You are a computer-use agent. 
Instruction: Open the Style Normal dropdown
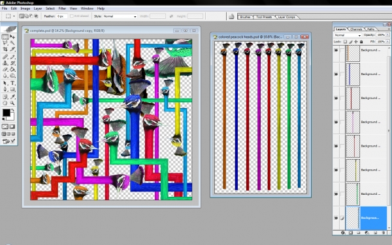(x=120, y=16)
